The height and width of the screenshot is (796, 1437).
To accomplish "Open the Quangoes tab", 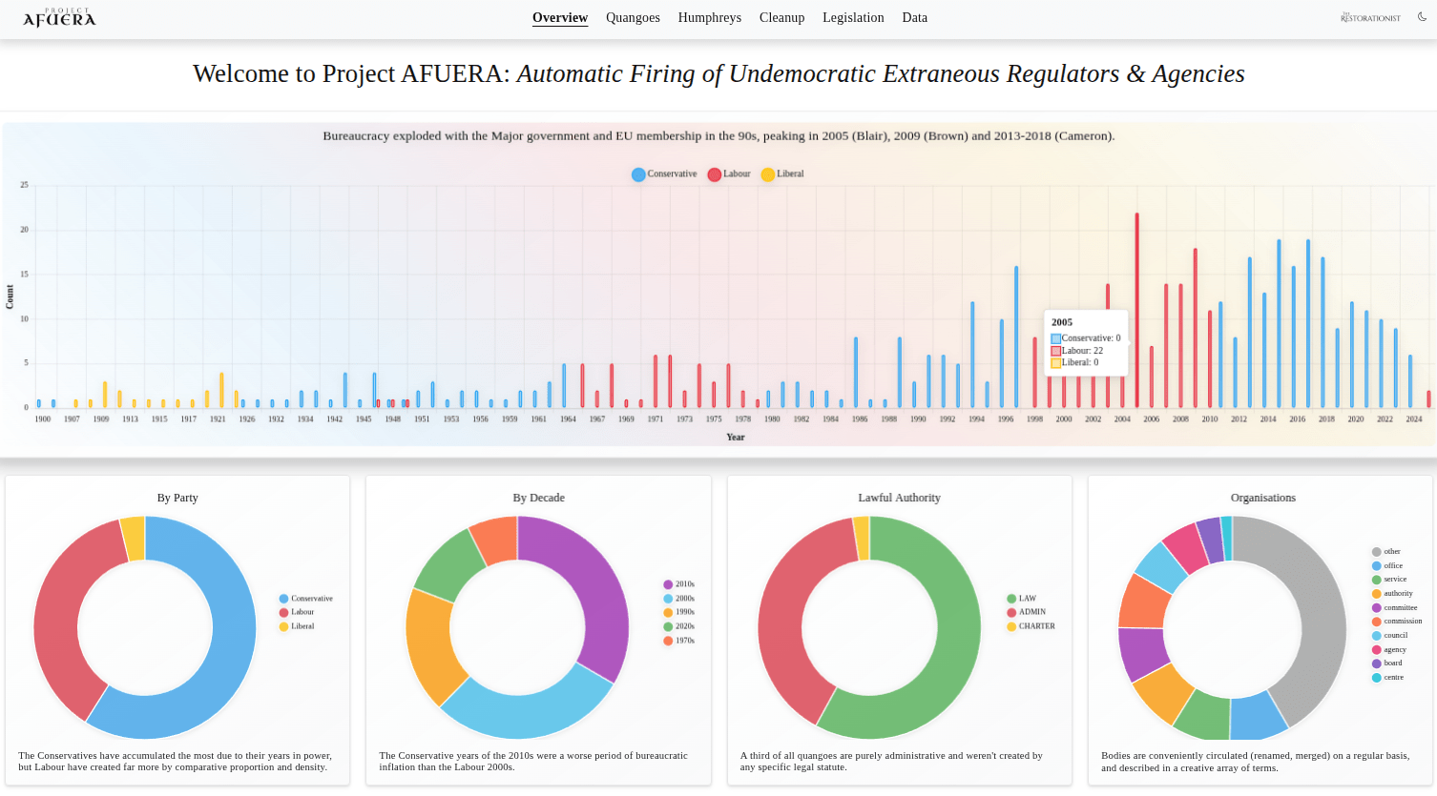I will point(633,18).
